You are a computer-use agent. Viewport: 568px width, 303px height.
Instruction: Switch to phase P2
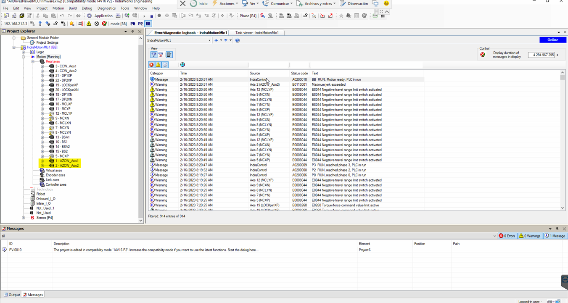pos(140,24)
